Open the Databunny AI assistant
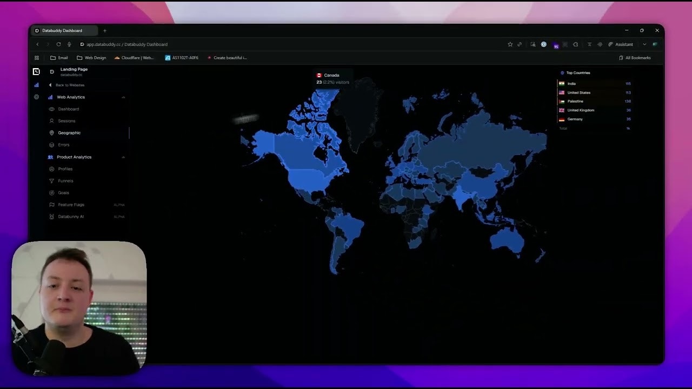692x389 pixels. click(x=71, y=216)
